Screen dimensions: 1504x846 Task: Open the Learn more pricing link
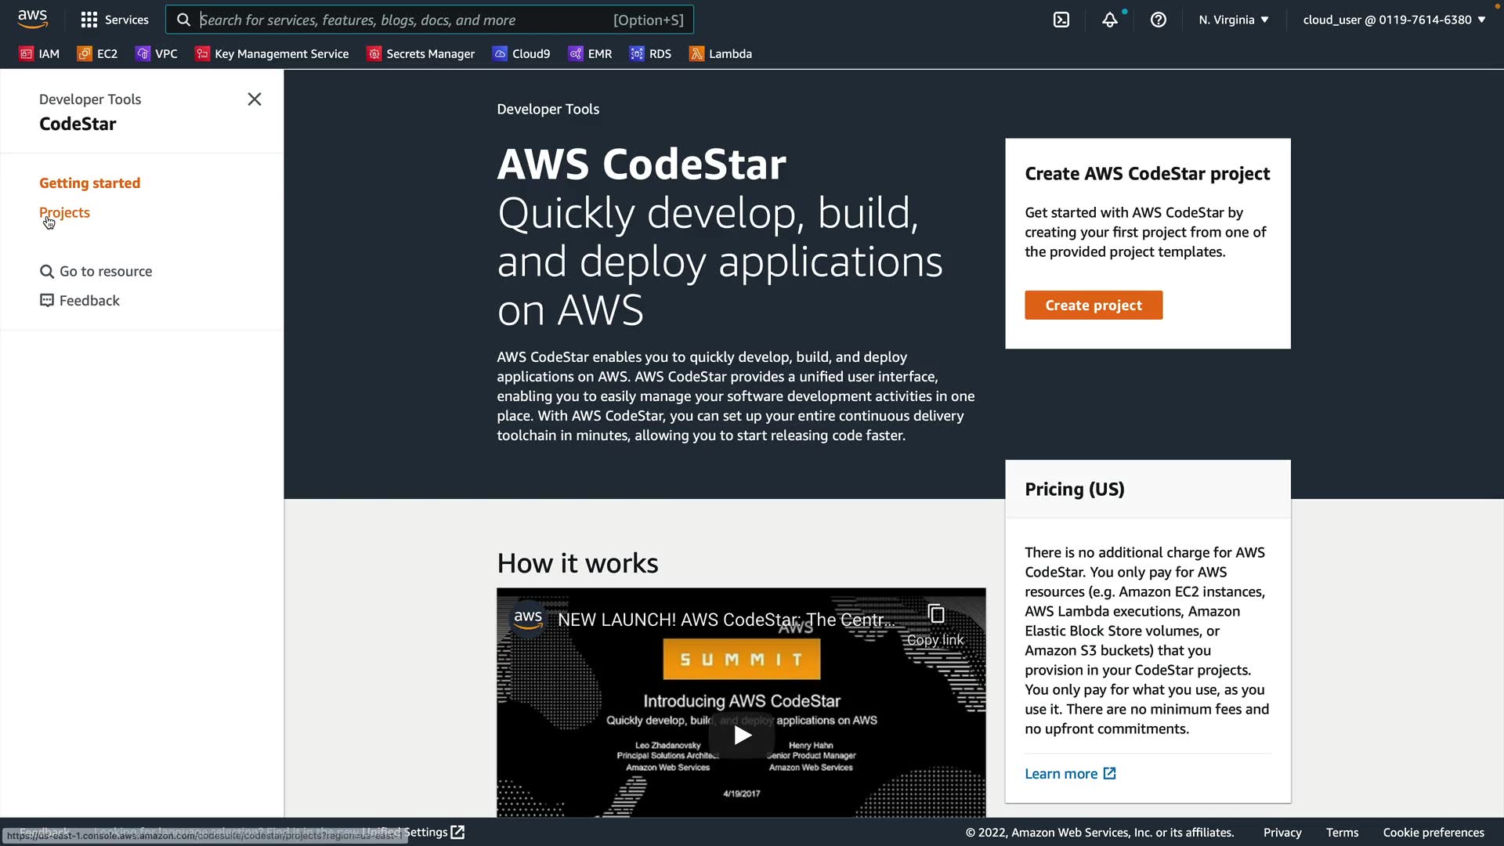1069,773
